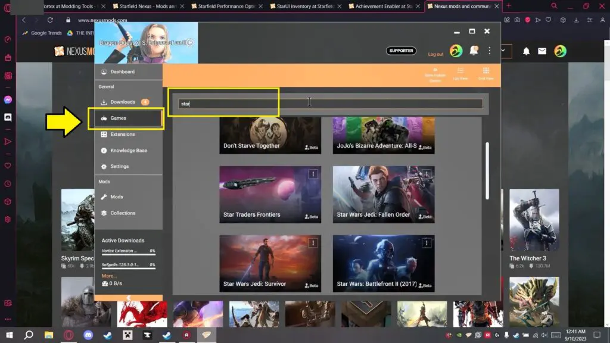Click More under Active Downloads
The height and width of the screenshot is (343, 610).
pyautogui.click(x=108, y=276)
